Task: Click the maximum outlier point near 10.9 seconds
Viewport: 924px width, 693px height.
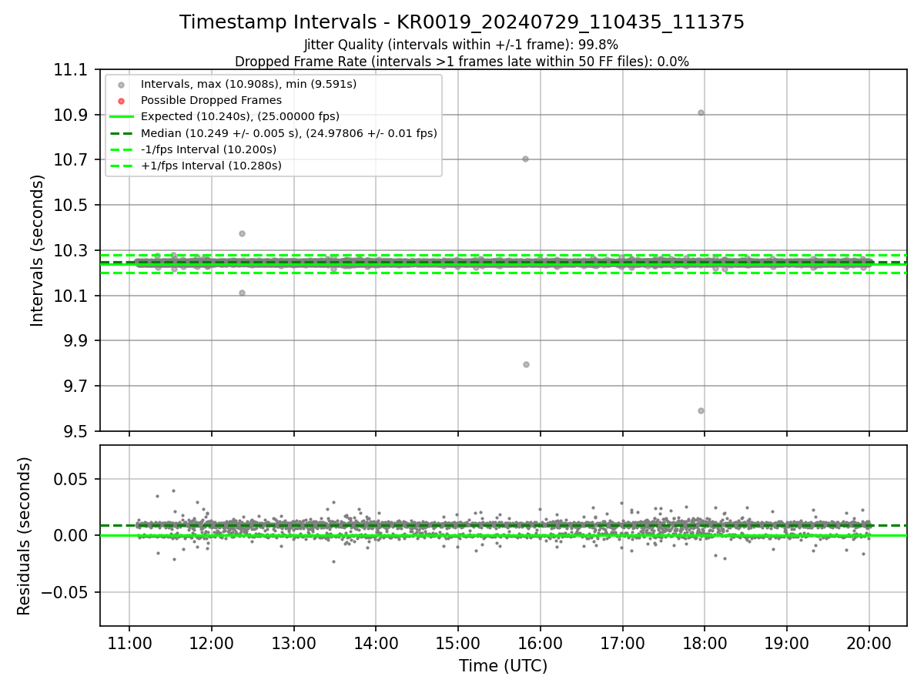Action: [x=701, y=112]
